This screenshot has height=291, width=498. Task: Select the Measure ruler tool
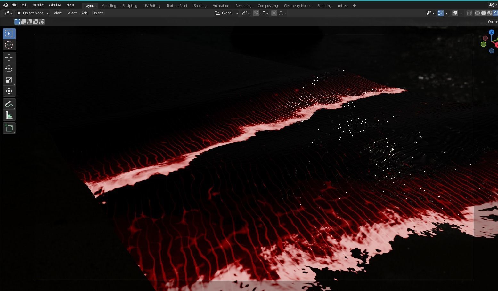[9, 115]
